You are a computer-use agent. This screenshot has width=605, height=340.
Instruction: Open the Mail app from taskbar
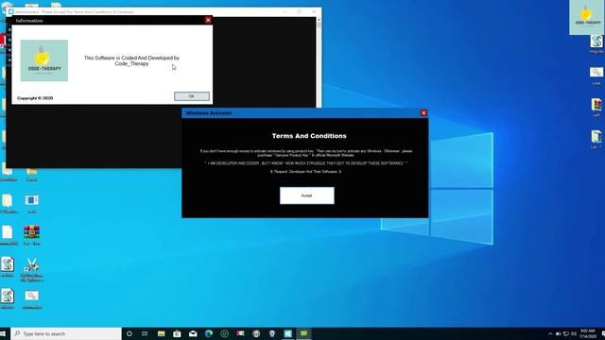coord(193,333)
